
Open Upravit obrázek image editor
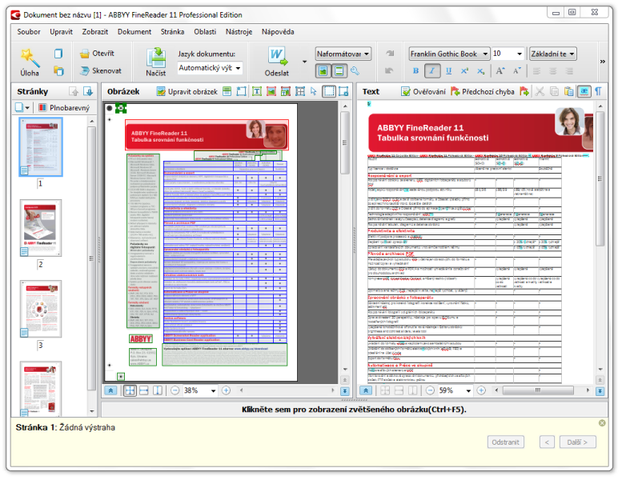pos(186,92)
